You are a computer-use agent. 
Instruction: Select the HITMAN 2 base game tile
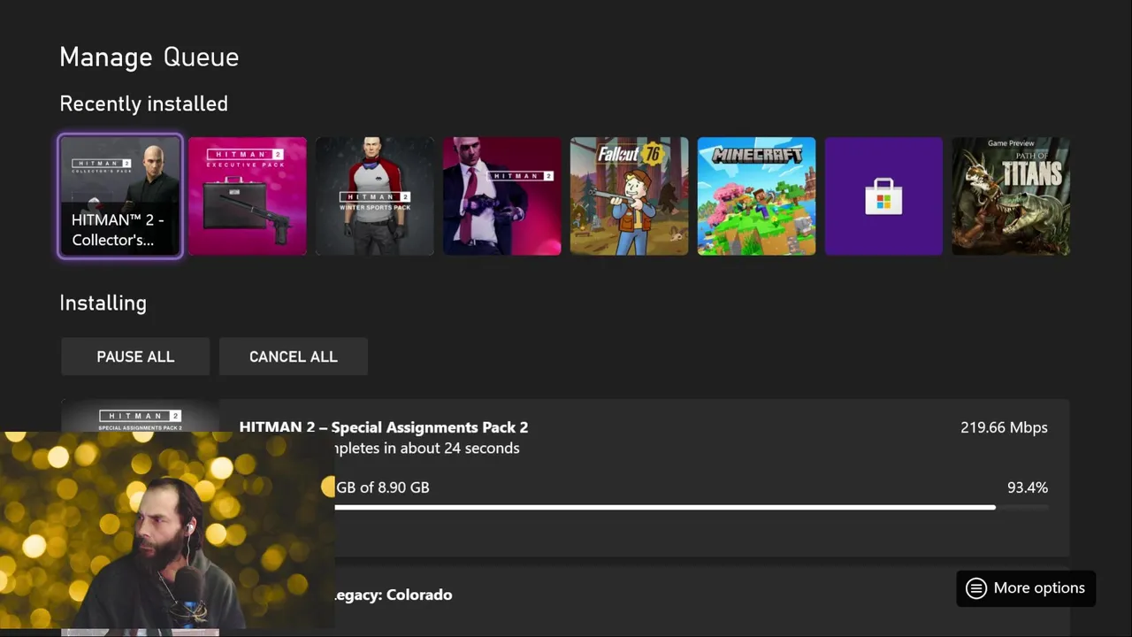[502, 196]
